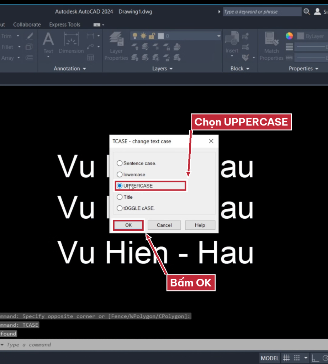Expand the Block panel
This screenshot has height=364, width=328.
point(240,69)
